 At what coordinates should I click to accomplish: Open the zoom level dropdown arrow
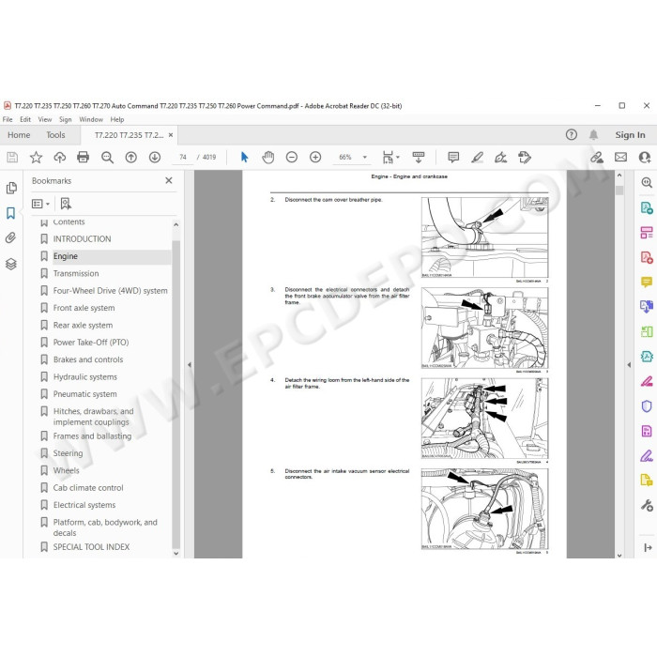(365, 157)
